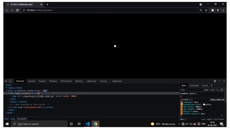
Task: Go back with the browser back arrow
Action: click(7, 10)
